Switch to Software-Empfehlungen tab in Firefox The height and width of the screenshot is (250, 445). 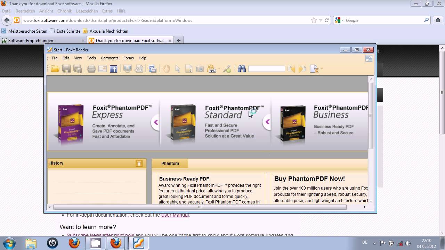point(43,40)
